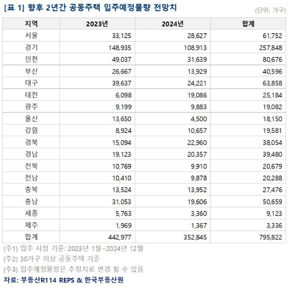Select the '울산' row label
The height and width of the screenshot is (288, 289).
31,119
